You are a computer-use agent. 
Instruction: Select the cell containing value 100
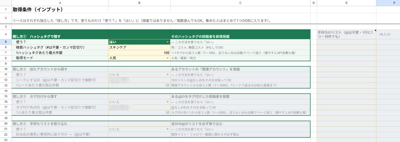coord(139,53)
